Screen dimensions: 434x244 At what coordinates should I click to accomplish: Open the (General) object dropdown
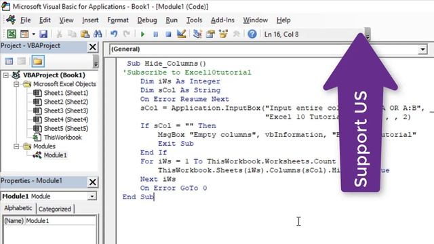point(422,49)
